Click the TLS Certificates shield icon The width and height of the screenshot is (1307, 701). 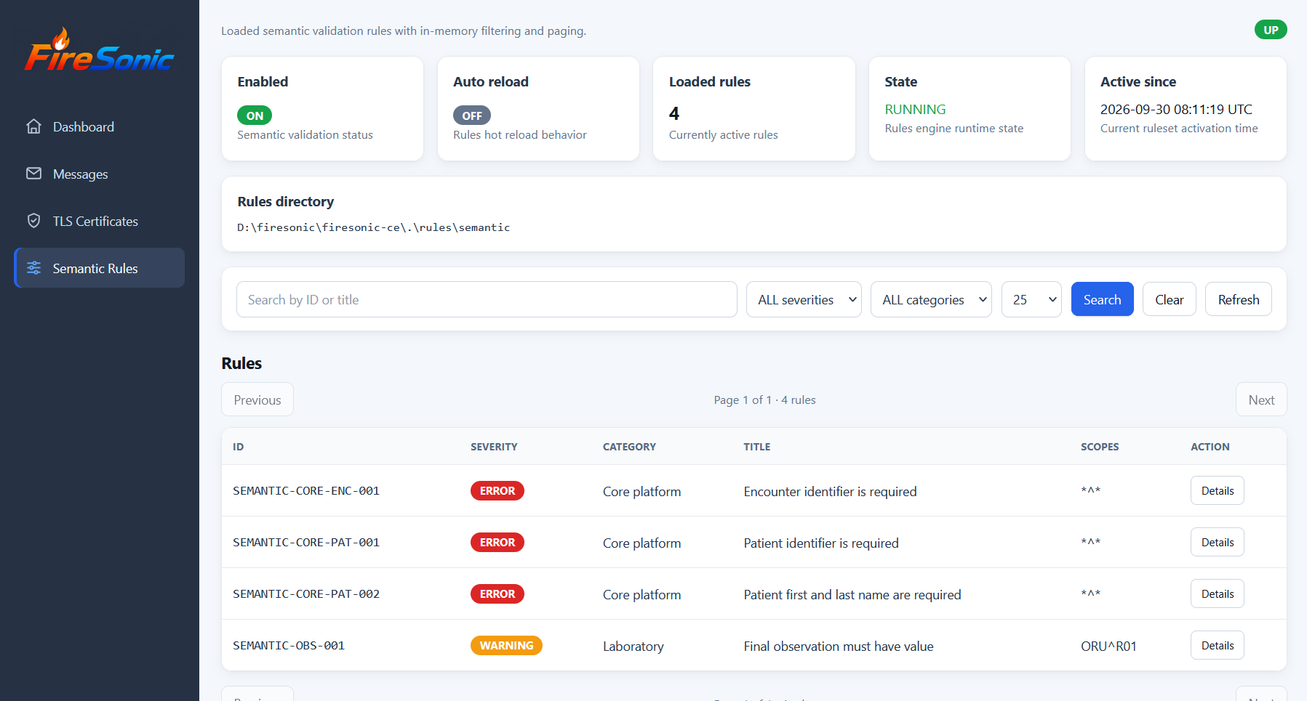click(x=33, y=221)
